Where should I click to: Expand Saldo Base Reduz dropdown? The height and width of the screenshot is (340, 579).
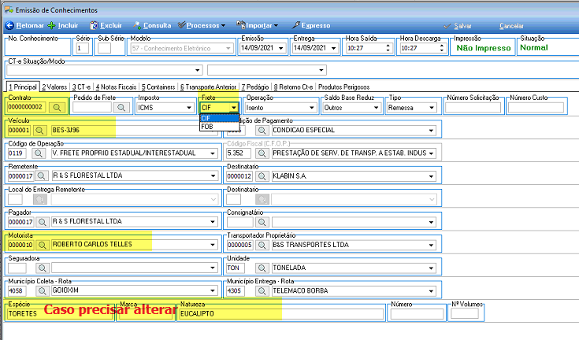point(376,108)
